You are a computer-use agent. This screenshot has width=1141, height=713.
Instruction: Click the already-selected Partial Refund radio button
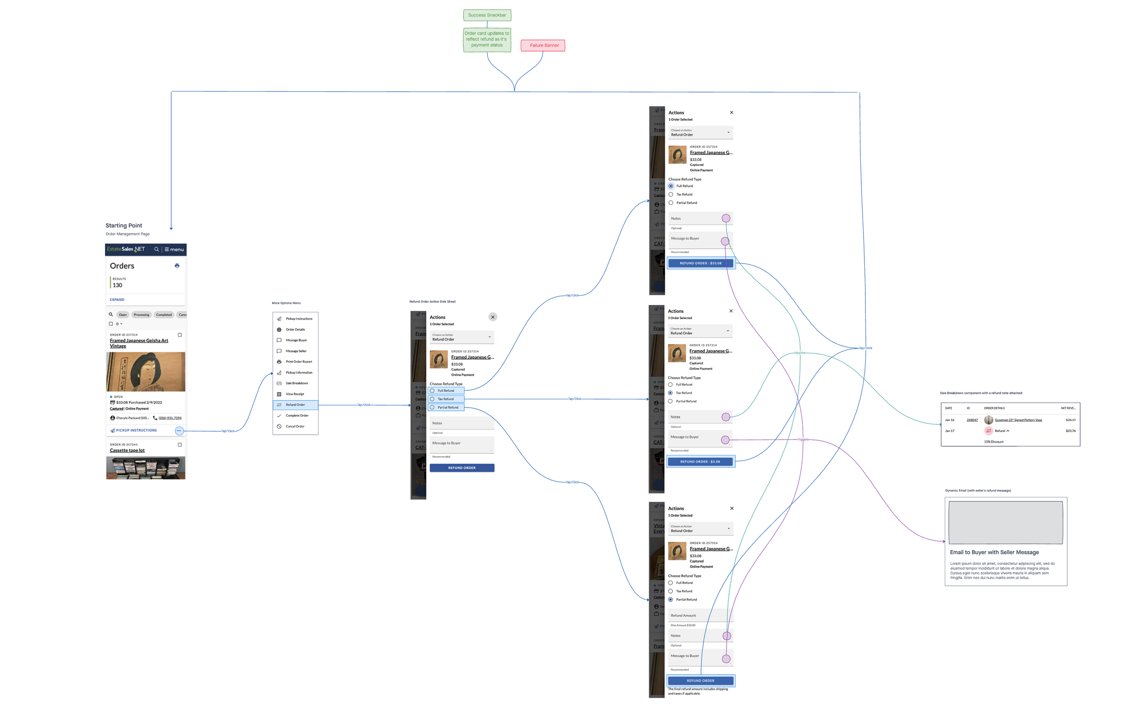click(x=670, y=599)
